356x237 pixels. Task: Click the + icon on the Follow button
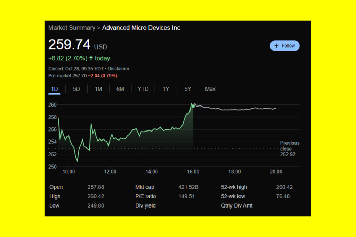coord(276,45)
